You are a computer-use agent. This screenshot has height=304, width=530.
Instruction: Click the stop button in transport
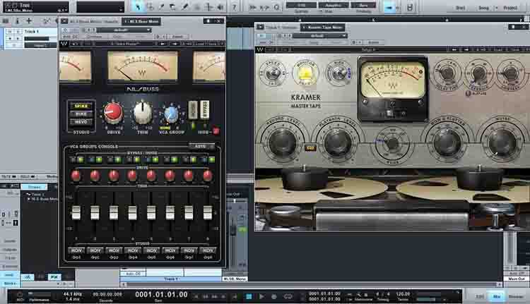pos(249,296)
